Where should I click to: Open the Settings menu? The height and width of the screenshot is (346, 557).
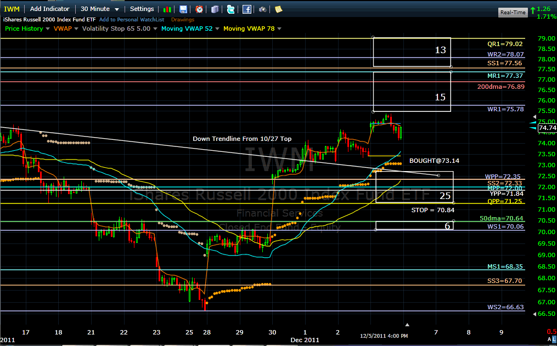pos(142,9)
